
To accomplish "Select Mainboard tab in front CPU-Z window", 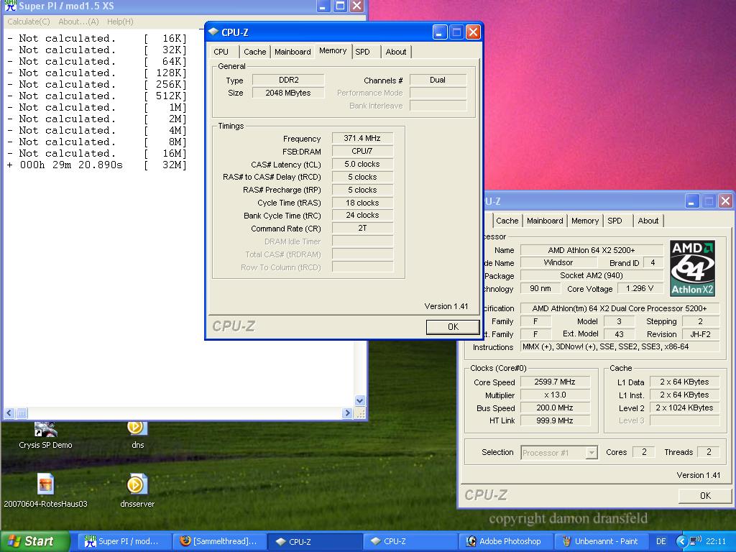I will tap(293, 52).
